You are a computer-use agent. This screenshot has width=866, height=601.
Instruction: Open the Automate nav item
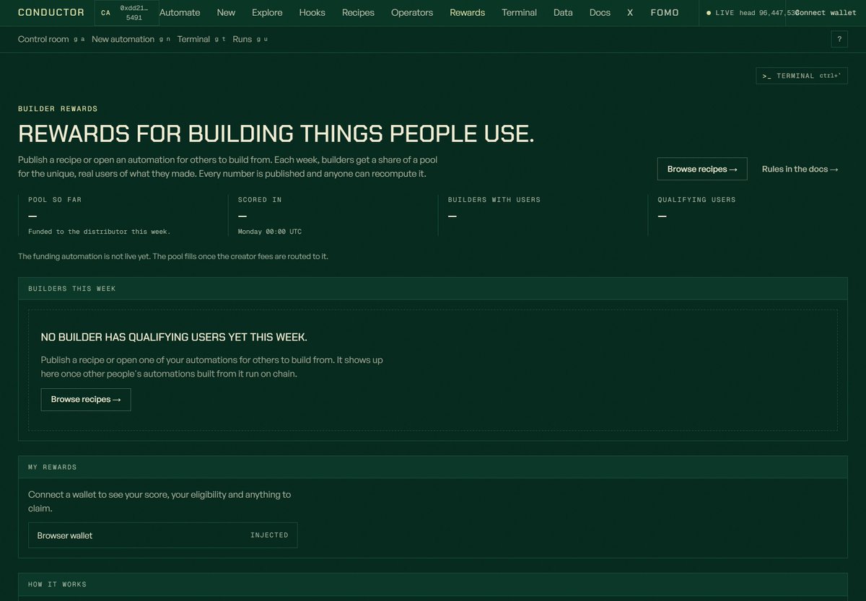click(x=180, y=12)
